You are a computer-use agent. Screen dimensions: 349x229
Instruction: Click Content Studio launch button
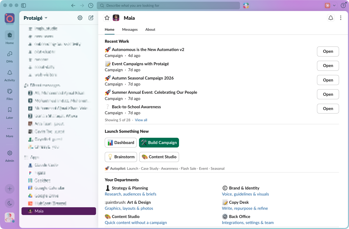(x=159, y=157)
